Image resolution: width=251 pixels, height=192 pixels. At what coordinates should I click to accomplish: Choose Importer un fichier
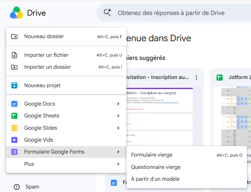pos(66,55)
